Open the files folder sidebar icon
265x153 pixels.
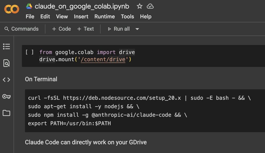point(6,113)
